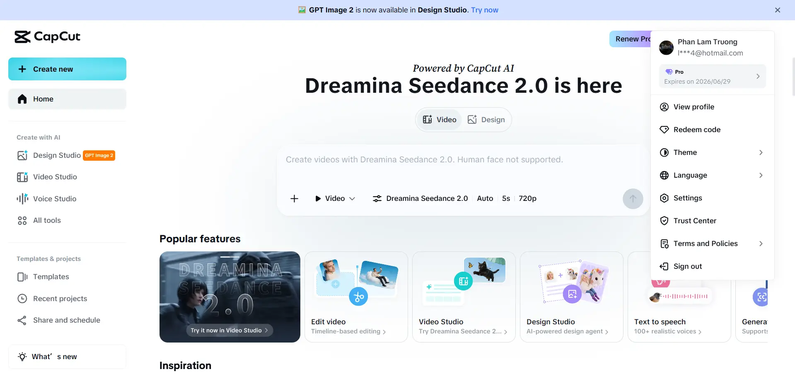Switch to the Design generation tab
The height and width of the screenshot is (374, 795).
[486, 120]
